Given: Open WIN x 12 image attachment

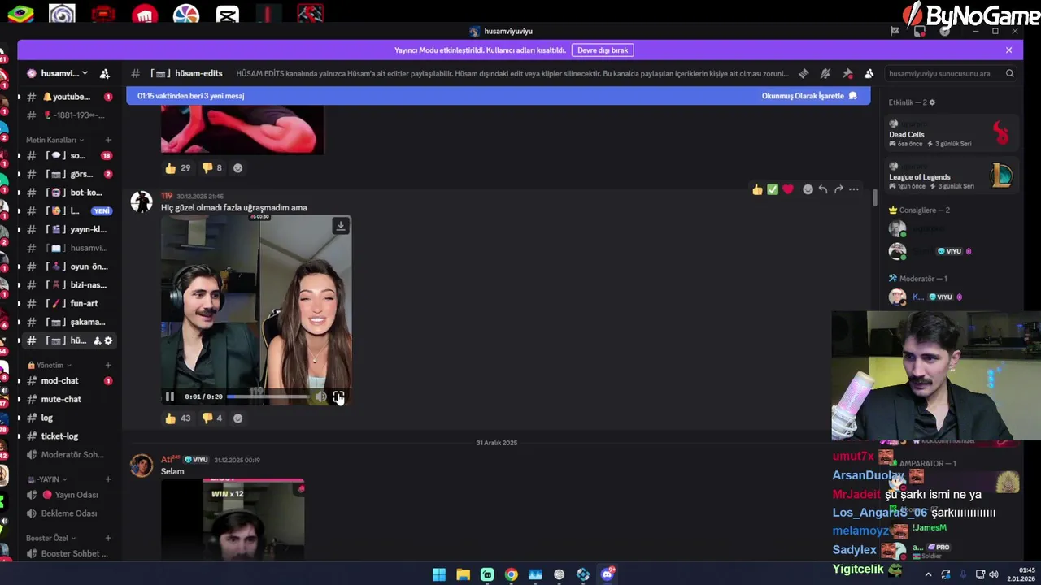Looking at the screenshot, I should [233, 519].
